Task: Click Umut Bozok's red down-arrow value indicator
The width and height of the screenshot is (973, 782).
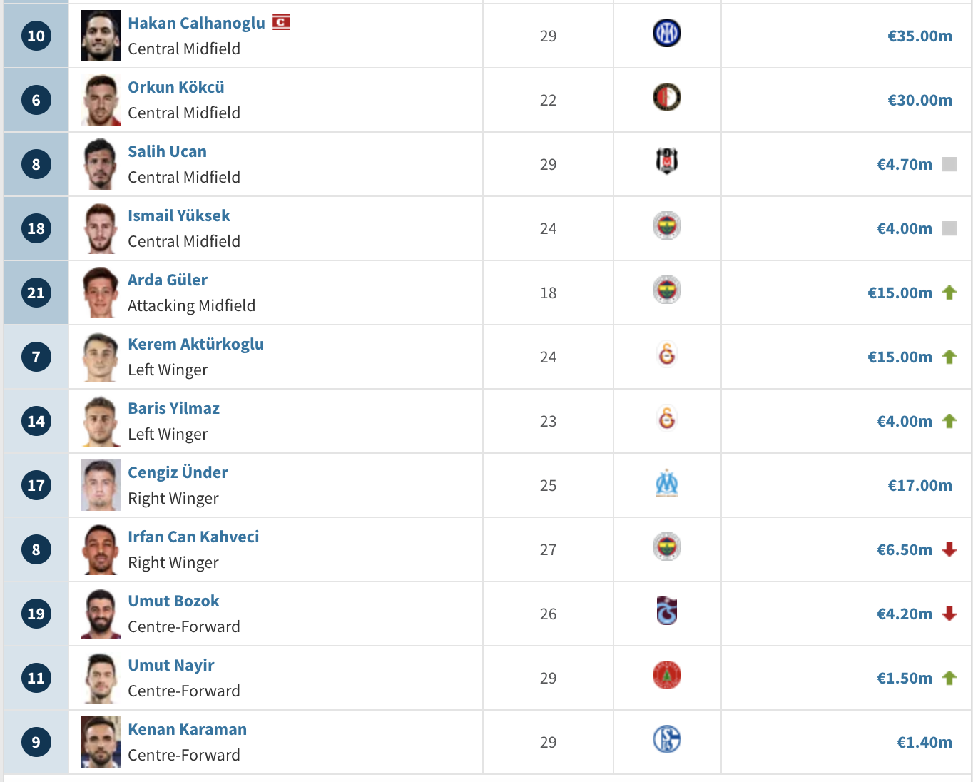Action: 949,614
